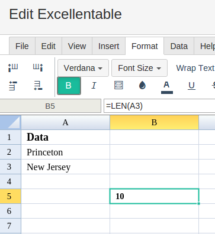Toggle the active Bold button off
This screenshot has width=215, height=234.
coord(69,86)
